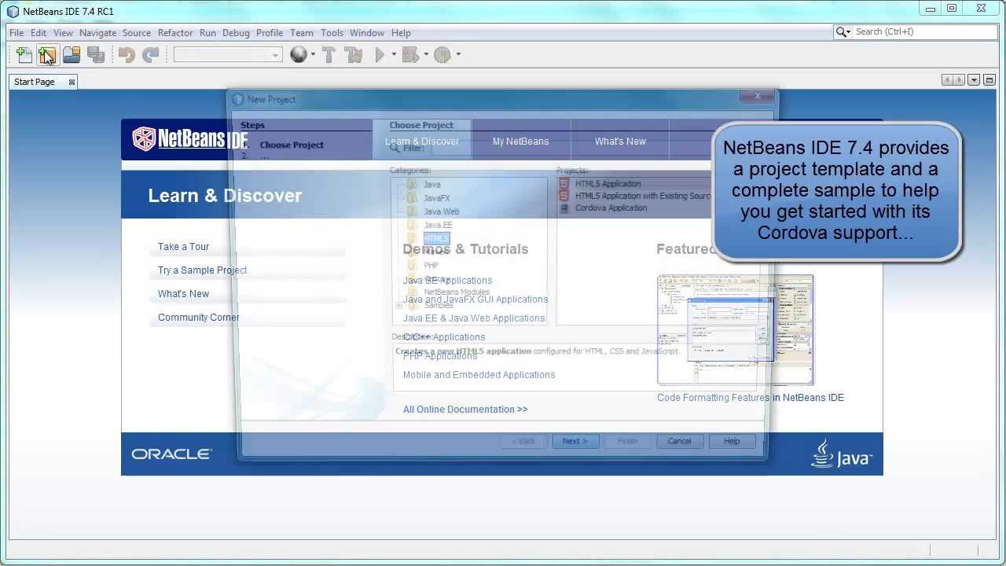The height and width of the screenshot is (566, 1006).
Task: Close the Start Page tab with its x
Action: click(x=72, y=82)
